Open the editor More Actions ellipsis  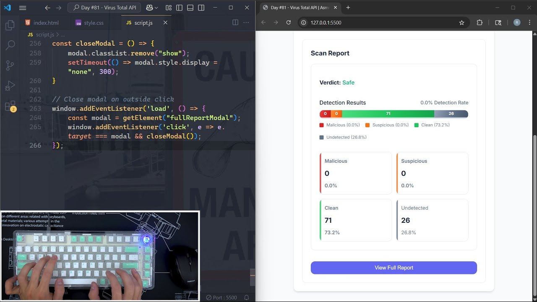247,23
